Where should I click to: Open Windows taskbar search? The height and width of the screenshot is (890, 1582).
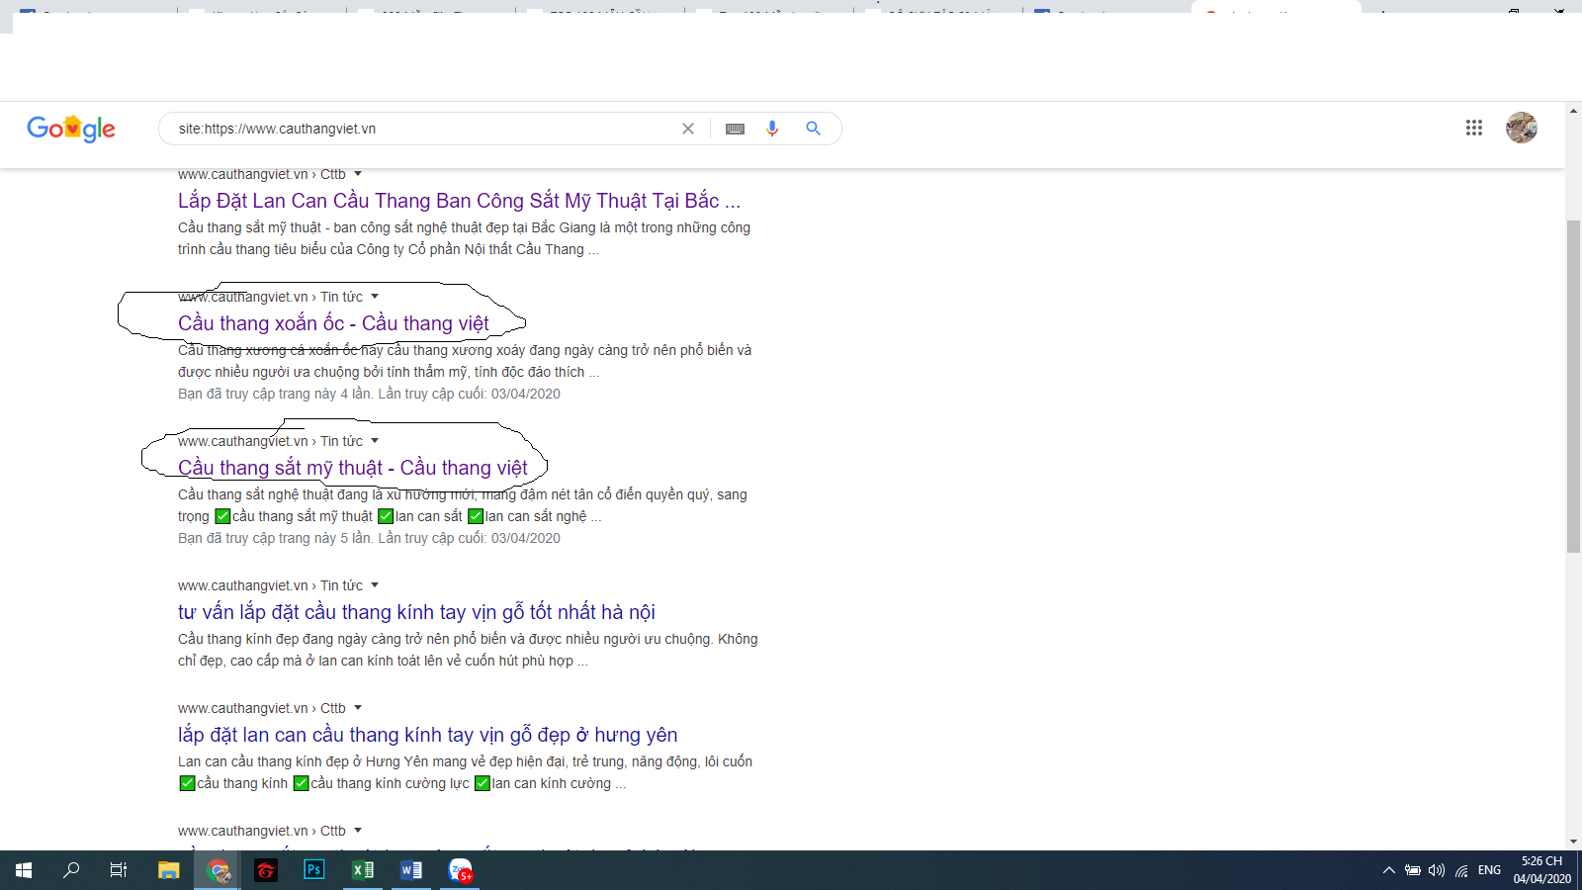(x=71, y=870)
